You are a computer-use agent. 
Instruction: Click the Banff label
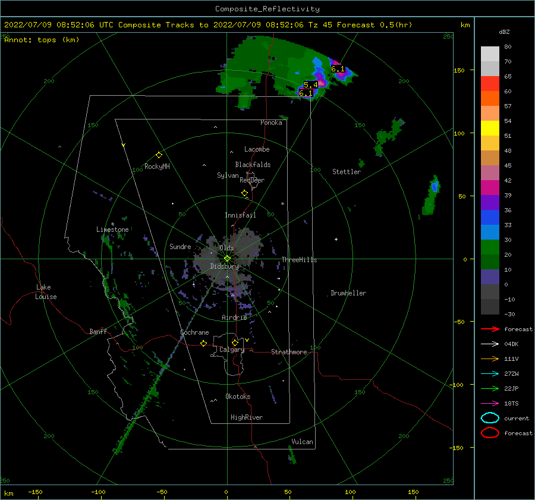click(x=98, y=331)
